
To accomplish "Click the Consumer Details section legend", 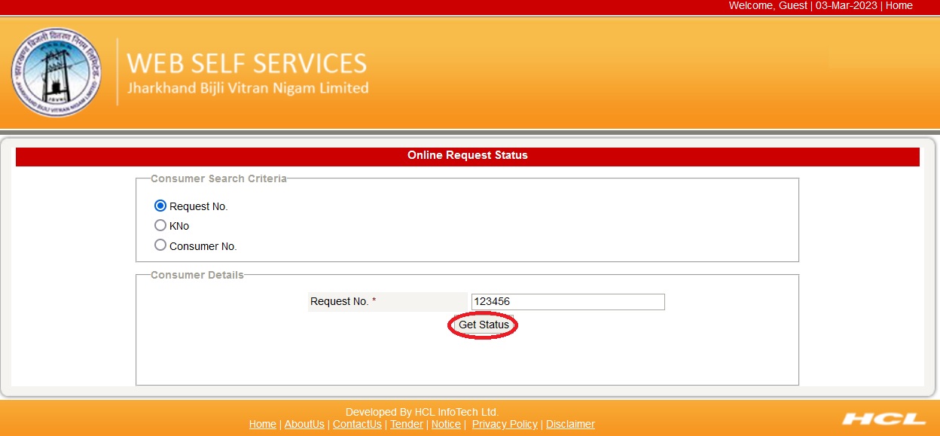I will click(x=197, y=276).
